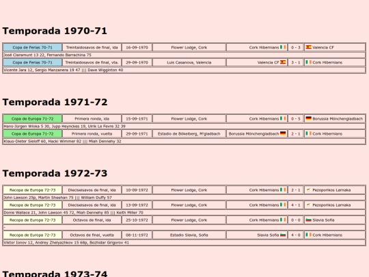Click Recopa de Europa 72-73 cell dated 25-10-1972

click(x=33, y=220)
